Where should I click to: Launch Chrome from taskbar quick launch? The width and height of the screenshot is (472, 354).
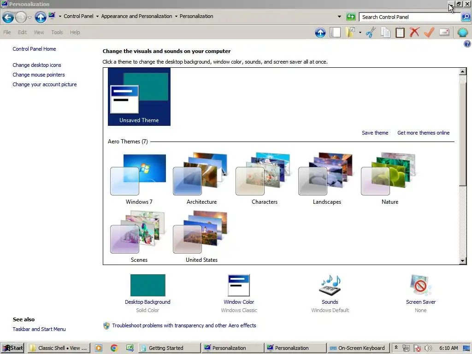[x=114, y=348]
